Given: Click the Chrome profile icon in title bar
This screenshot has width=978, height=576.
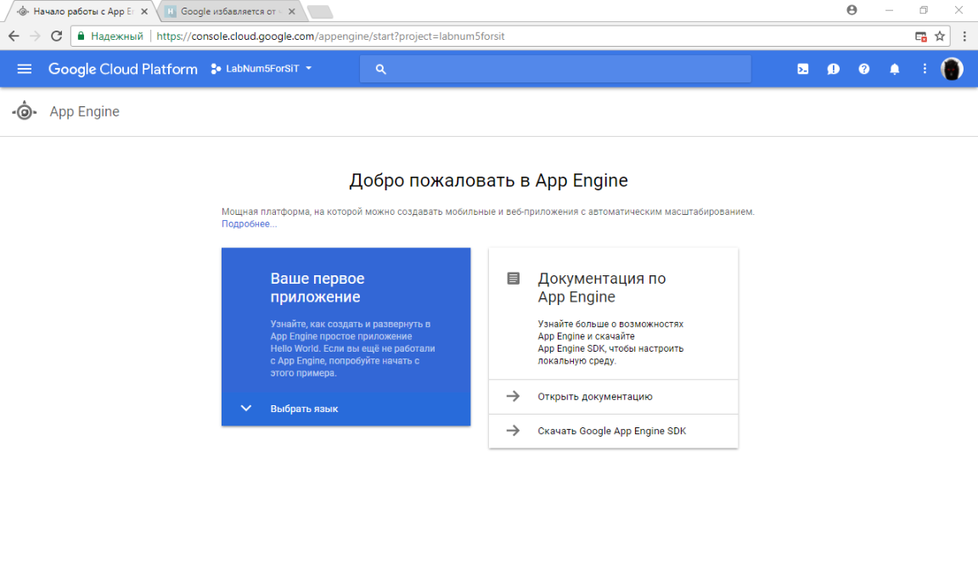Looking at the screenshot, I should pyautogui.click(x=852, y=10).
